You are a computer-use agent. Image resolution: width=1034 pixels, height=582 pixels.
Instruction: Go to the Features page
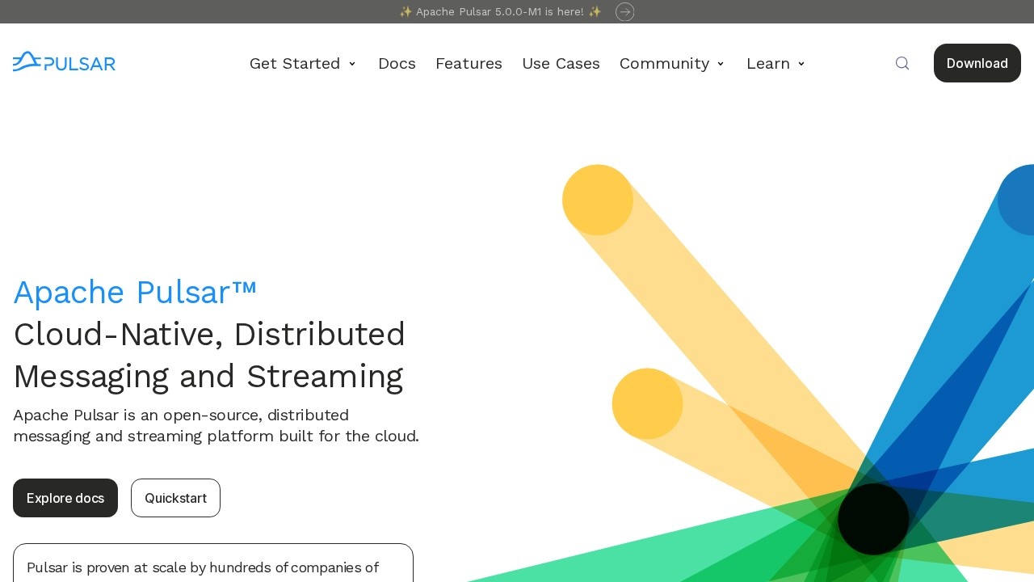coord(469,63)
